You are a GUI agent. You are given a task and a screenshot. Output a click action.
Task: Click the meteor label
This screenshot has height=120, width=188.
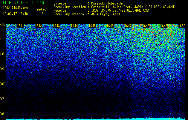[x=42, y=9]
